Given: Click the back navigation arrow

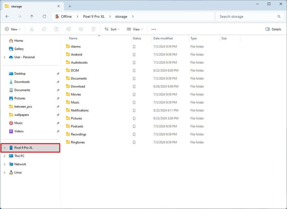Looking at the screenshot, I should click(x=7, y=17).
